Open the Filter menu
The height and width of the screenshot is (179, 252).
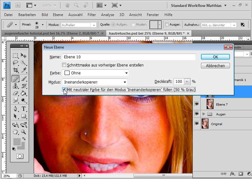(92, 15)
